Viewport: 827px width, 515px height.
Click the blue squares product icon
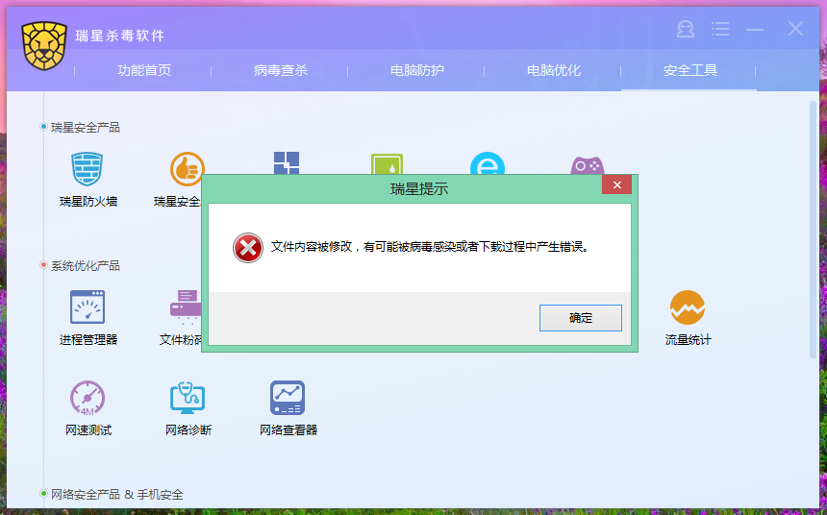point(287,163)
